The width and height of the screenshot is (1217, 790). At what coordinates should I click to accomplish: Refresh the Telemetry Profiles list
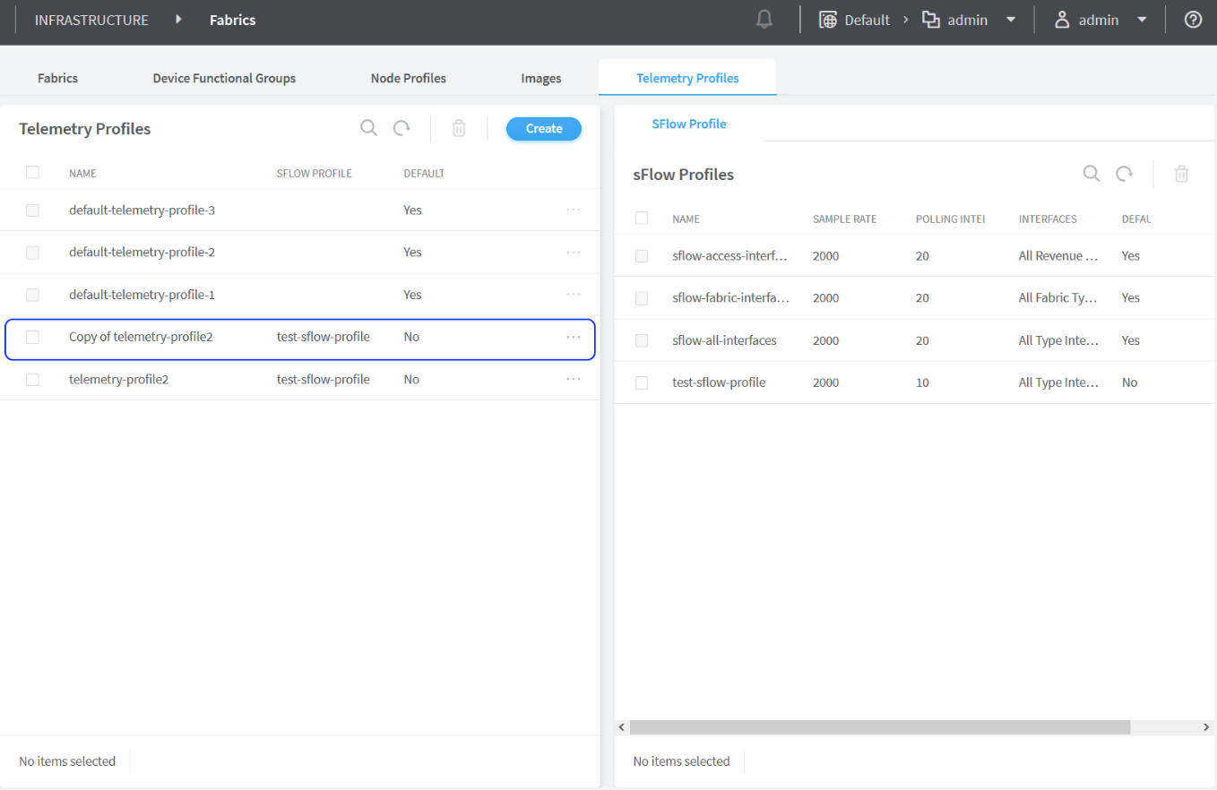[401, 128]
